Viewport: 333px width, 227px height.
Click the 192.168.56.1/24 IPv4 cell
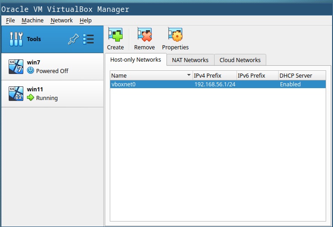click(x=215, y=84)
